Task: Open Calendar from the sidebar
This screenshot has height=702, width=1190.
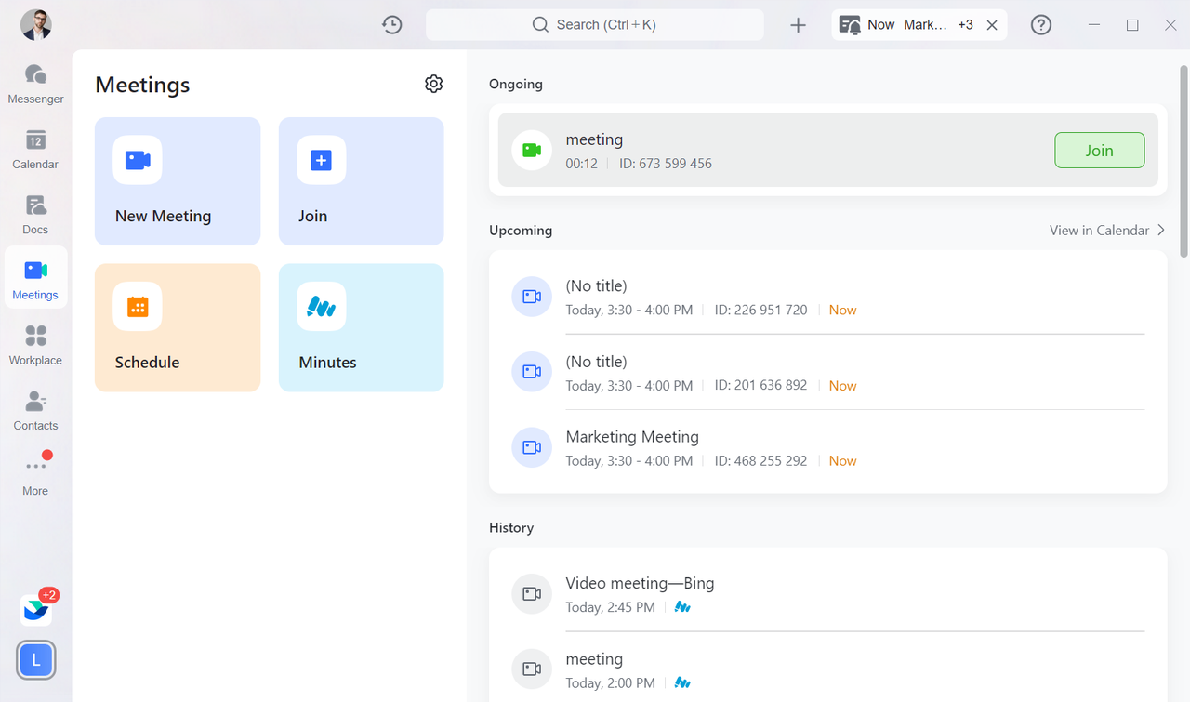Action: pos(35,149)
